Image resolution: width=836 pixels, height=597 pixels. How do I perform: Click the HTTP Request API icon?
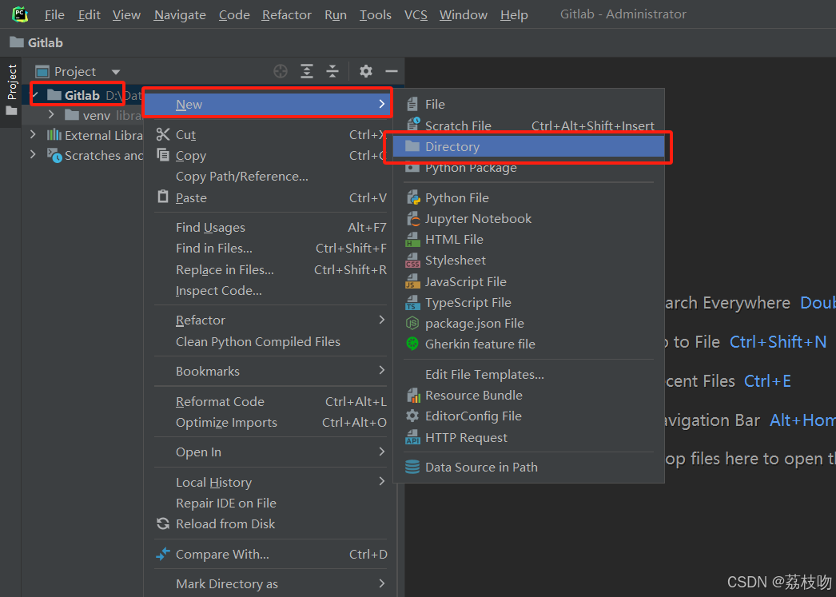coord(412,437)
